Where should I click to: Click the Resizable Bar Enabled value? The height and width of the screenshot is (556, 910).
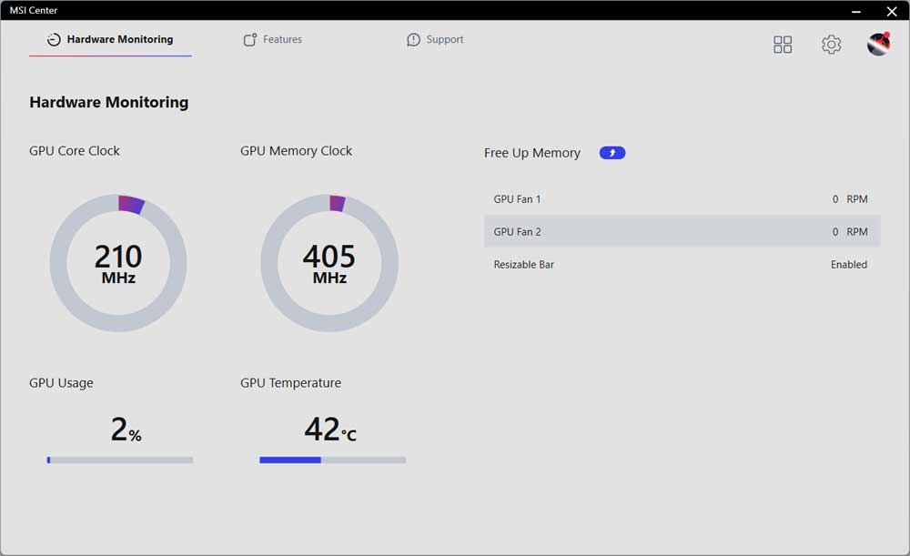coord(848,265)
